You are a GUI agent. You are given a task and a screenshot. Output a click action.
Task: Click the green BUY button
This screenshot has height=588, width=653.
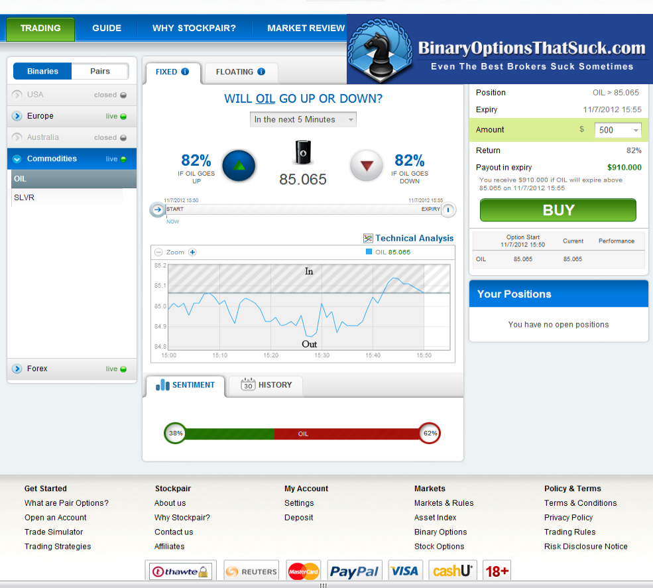point(558,210)
